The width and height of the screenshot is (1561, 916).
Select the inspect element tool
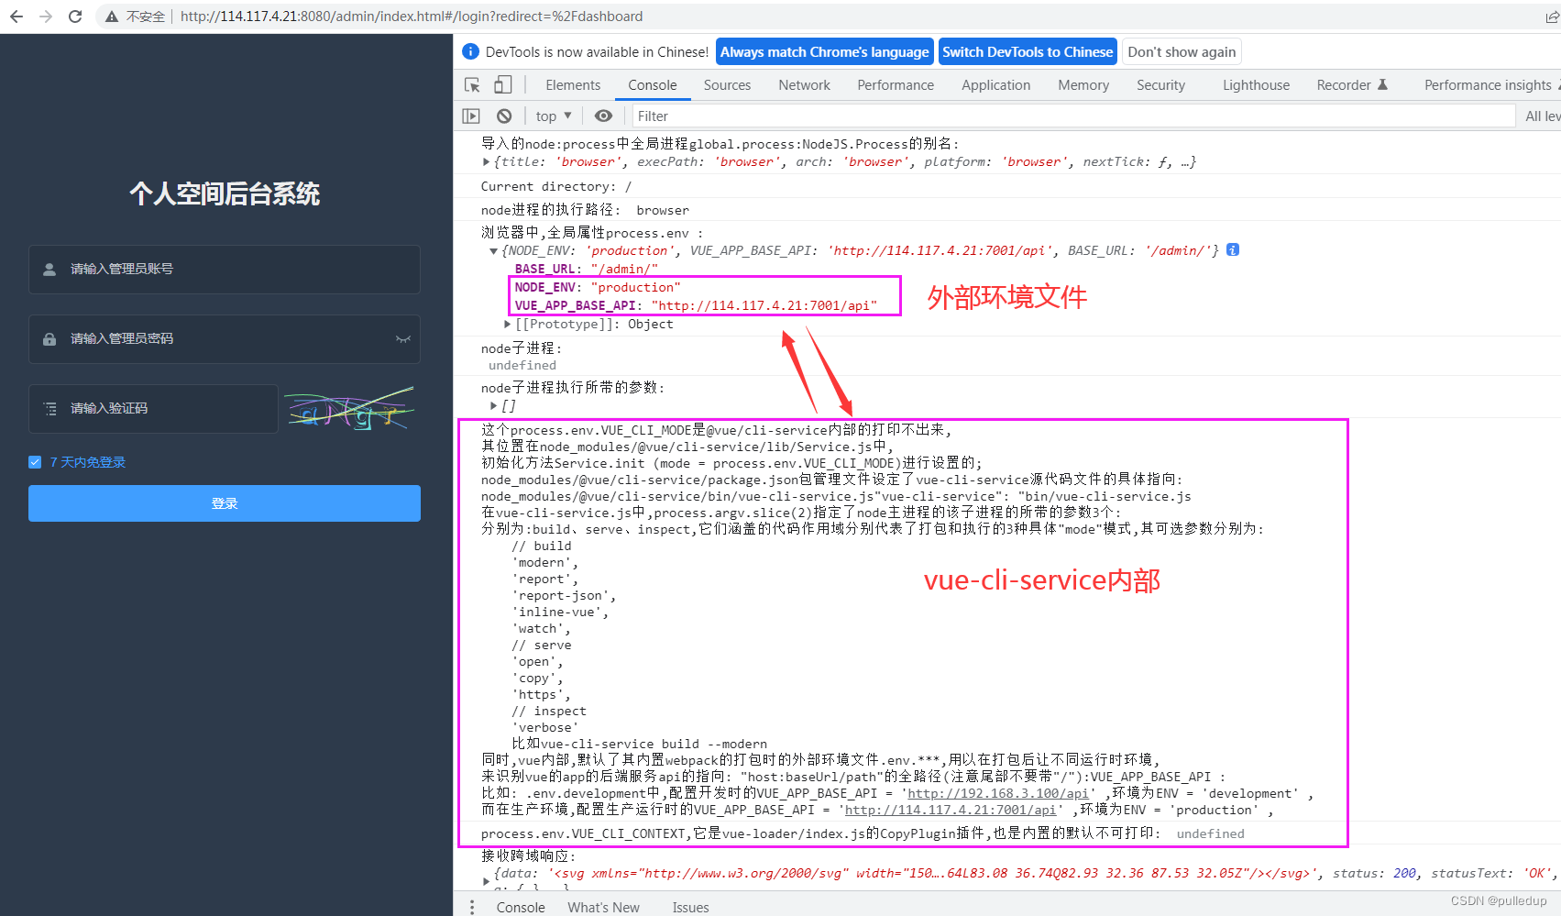[471, 83]
